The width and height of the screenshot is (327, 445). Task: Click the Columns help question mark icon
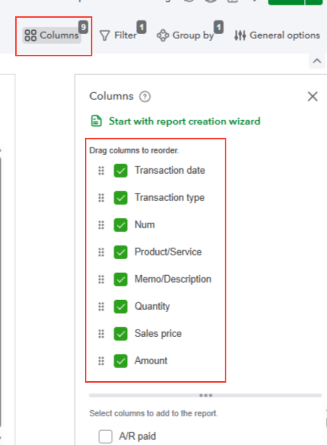(145, 96)
